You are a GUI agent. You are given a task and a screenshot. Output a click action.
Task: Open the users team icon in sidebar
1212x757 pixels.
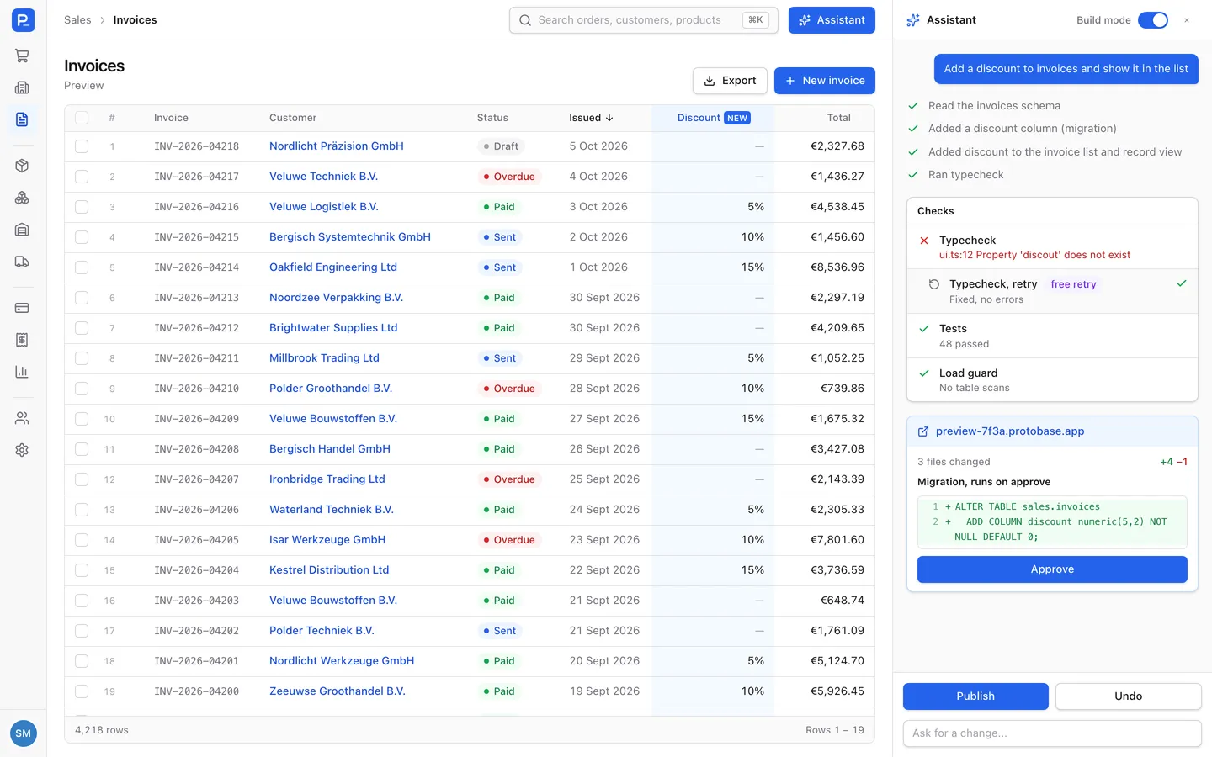click(23, 418)
